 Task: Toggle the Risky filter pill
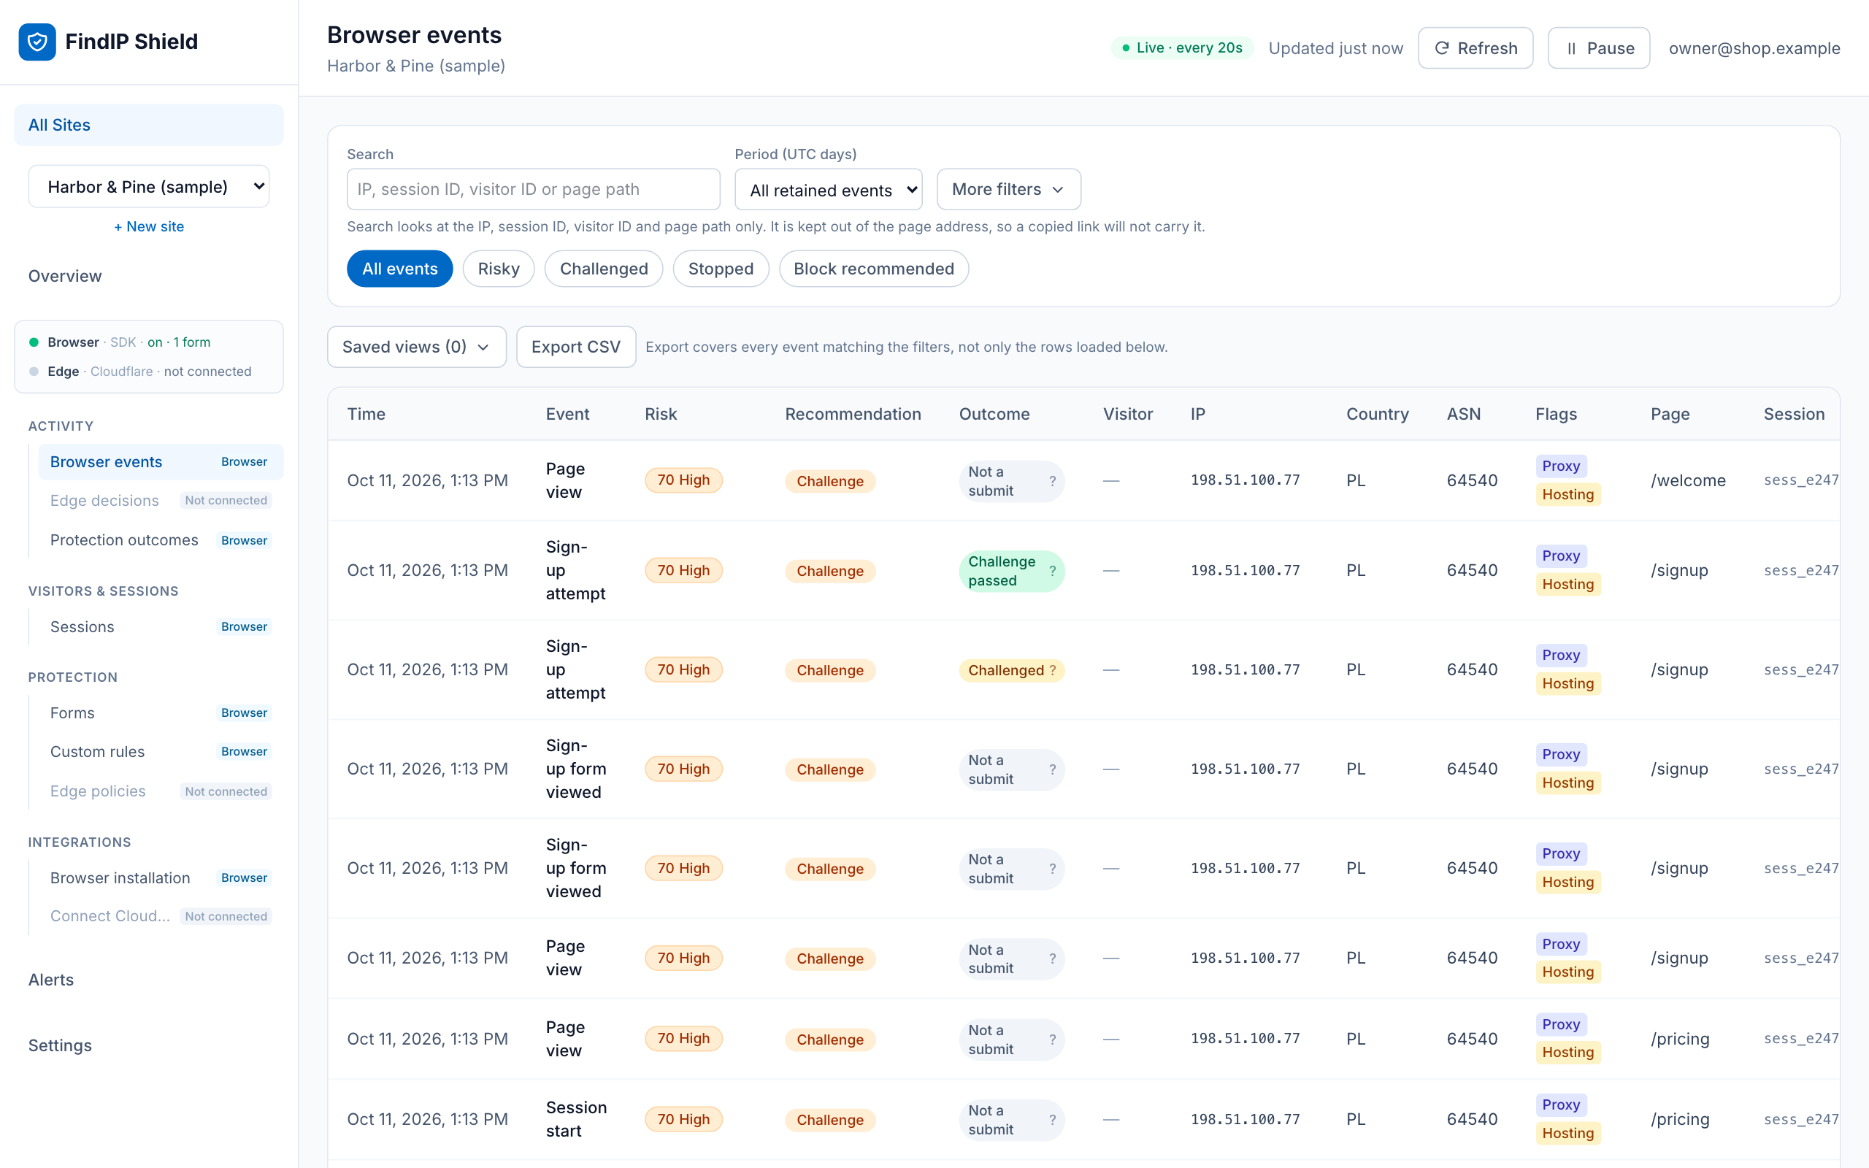498,269
